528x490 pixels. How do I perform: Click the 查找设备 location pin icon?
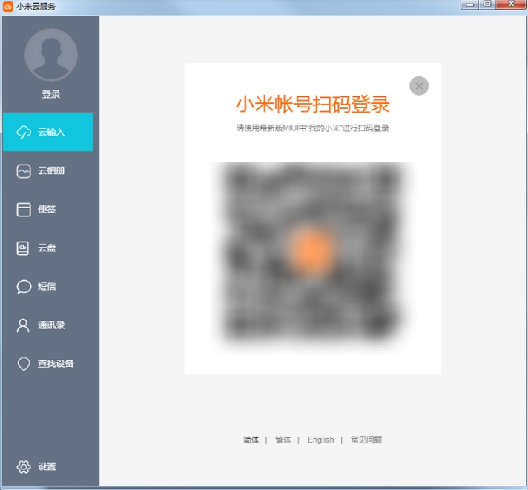(24, 364)
